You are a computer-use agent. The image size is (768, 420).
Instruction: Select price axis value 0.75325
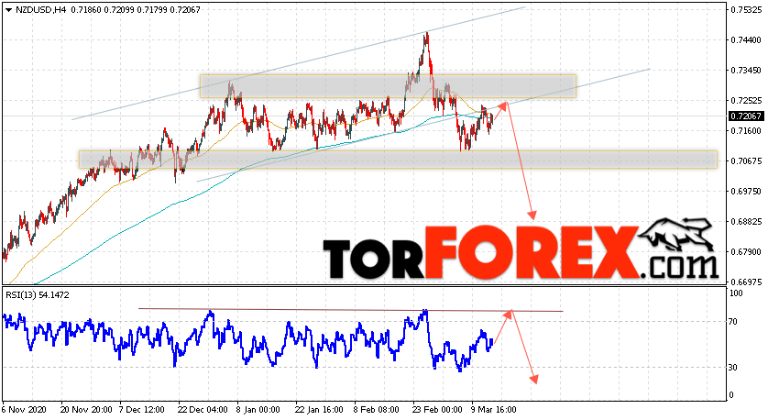click(746, 10)
